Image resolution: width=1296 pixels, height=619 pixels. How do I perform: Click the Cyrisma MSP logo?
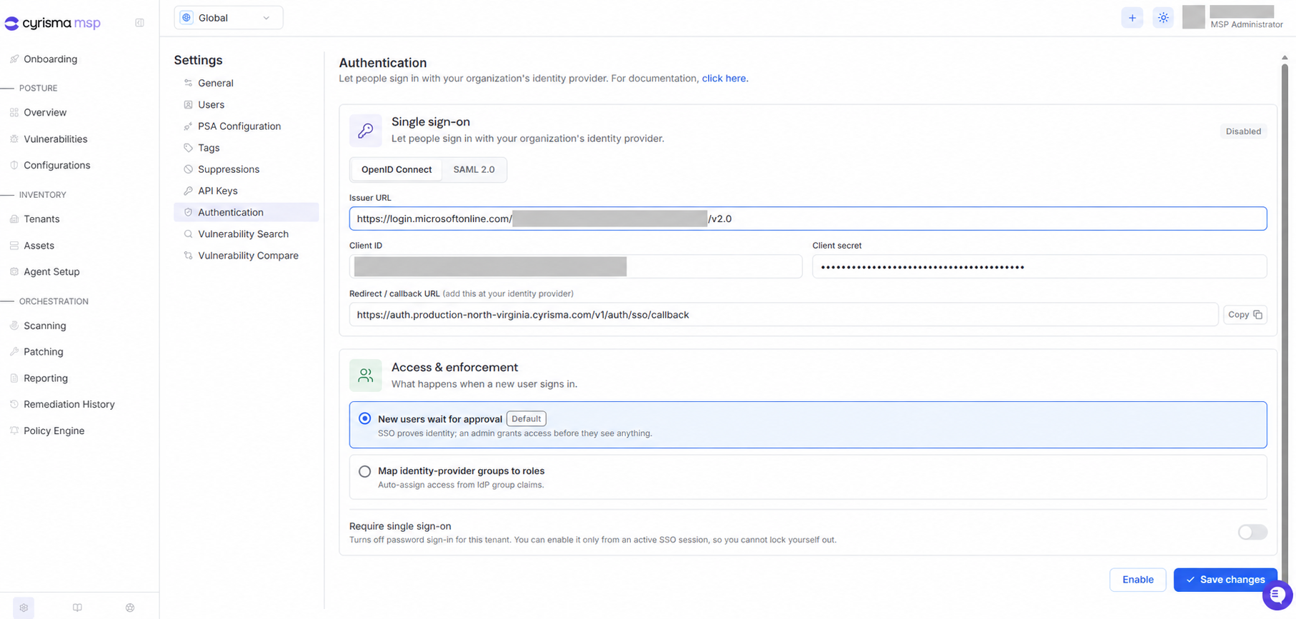click(x=53, y=23)
